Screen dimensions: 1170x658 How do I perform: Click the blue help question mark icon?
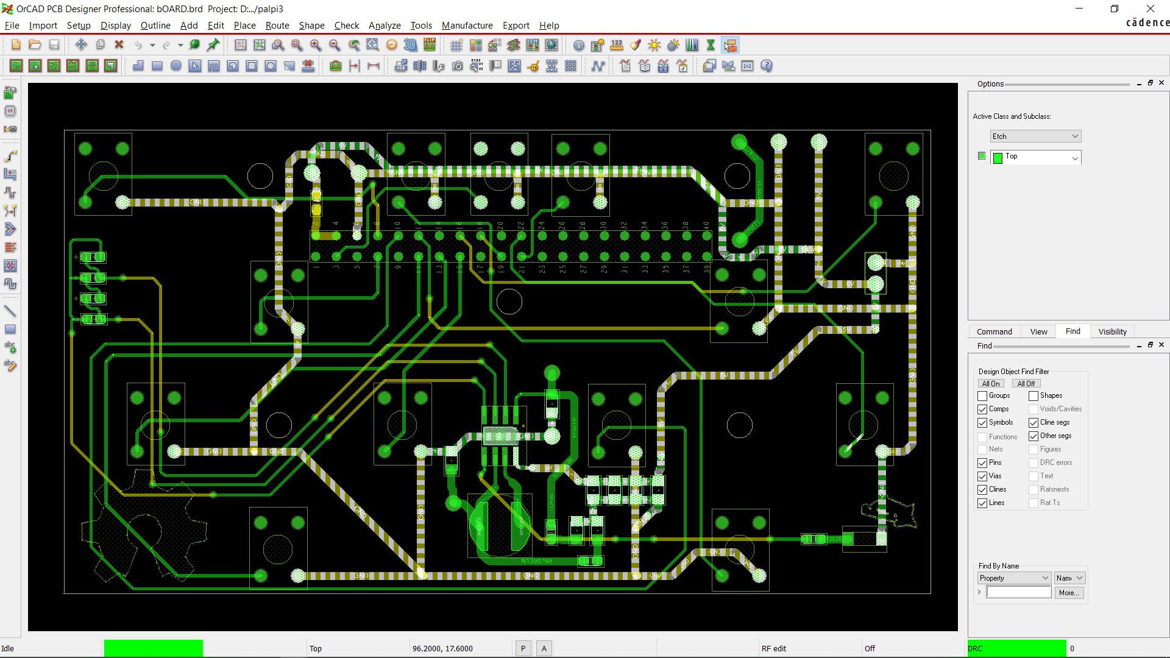(767, 66)
